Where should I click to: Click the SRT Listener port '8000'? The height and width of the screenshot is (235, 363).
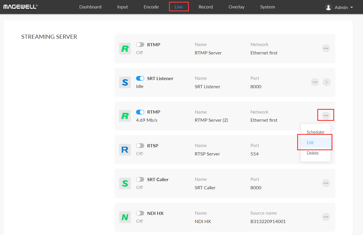pyautogui.click(x=256, y=86)
